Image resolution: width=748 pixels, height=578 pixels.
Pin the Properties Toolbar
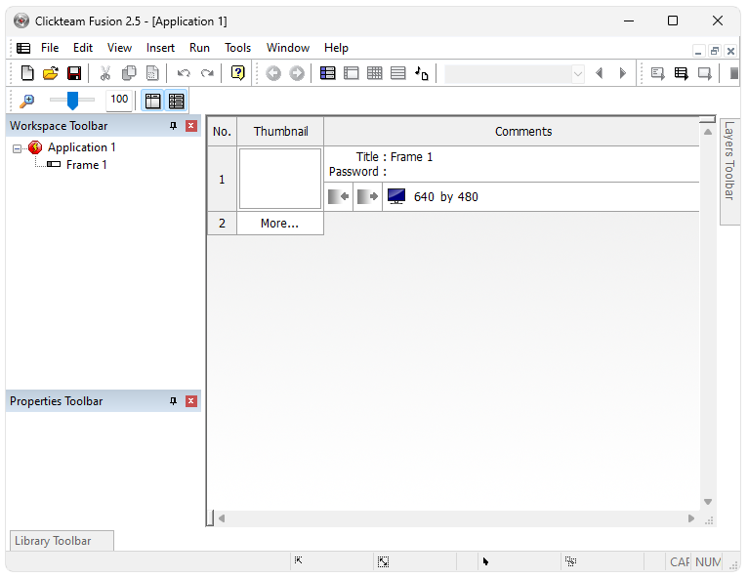pos(173,401)
